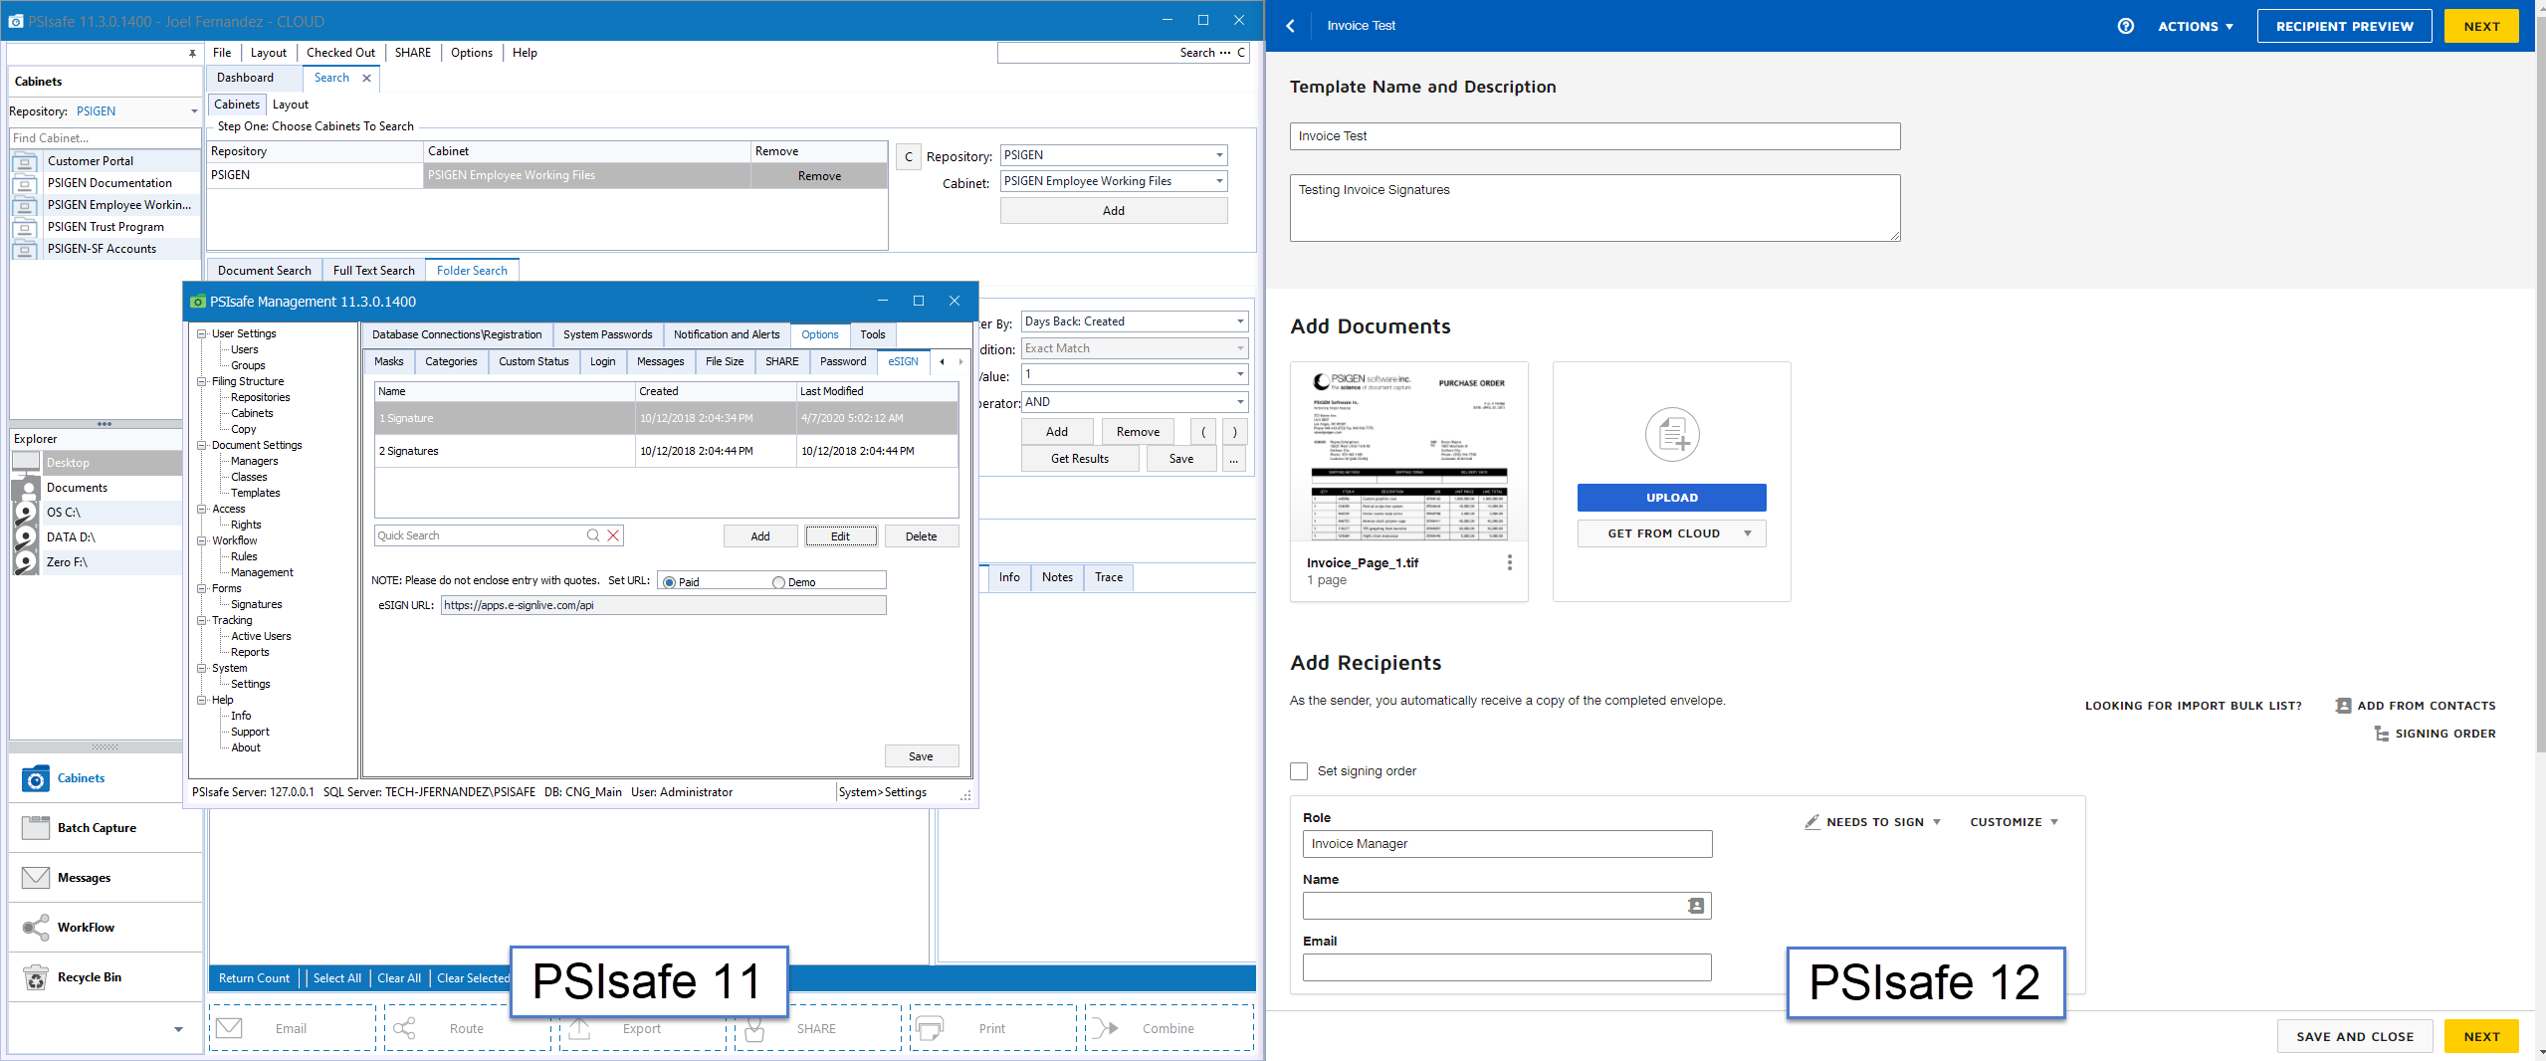Select the Demo radio button
2546x1061 pixels.
[779, 582]
